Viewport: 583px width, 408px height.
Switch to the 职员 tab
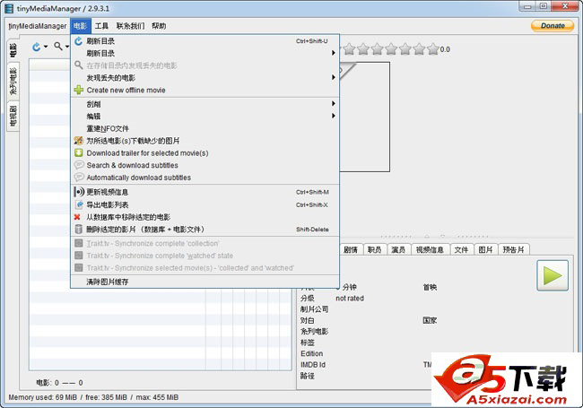[x=374, y=249]
